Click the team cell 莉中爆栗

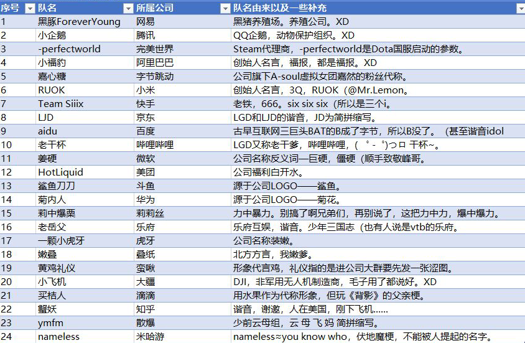(x=85, y=214)
